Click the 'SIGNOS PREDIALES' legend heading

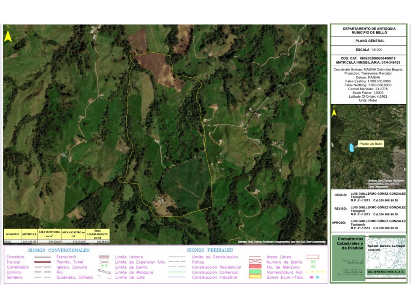[x=209, y=250]
